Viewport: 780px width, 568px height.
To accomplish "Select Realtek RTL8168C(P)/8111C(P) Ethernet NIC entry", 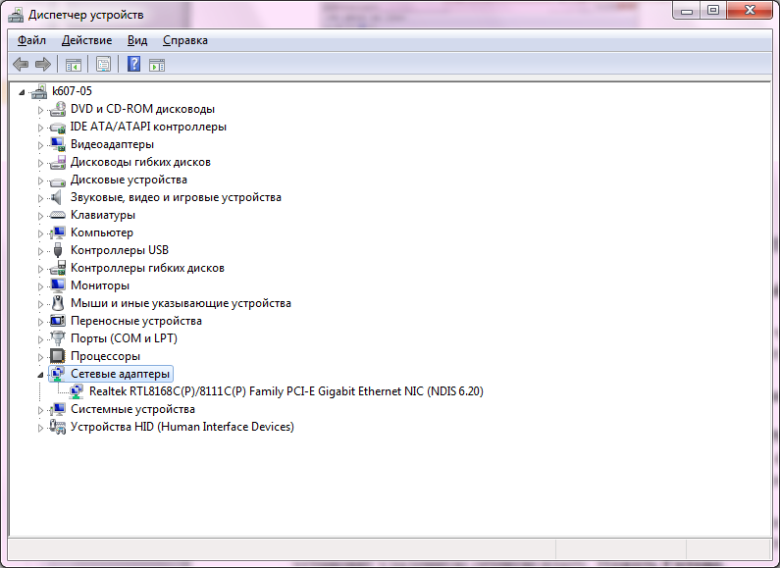I will 286,391.
